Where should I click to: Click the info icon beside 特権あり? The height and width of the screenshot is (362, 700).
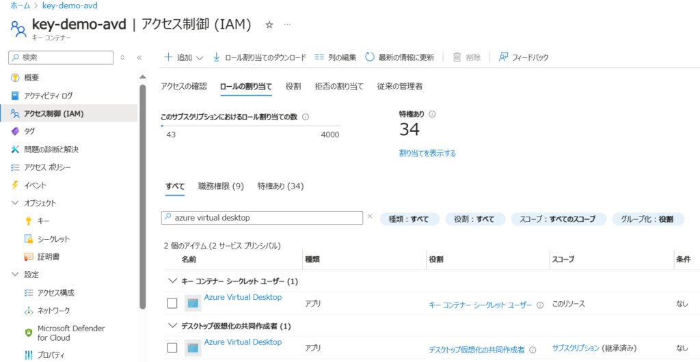click(x=432, y=114)
